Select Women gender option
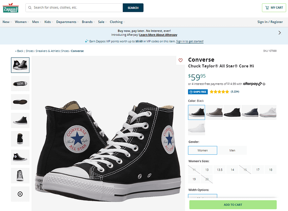Viewport: 288px width, 211px height. (202, 150)
